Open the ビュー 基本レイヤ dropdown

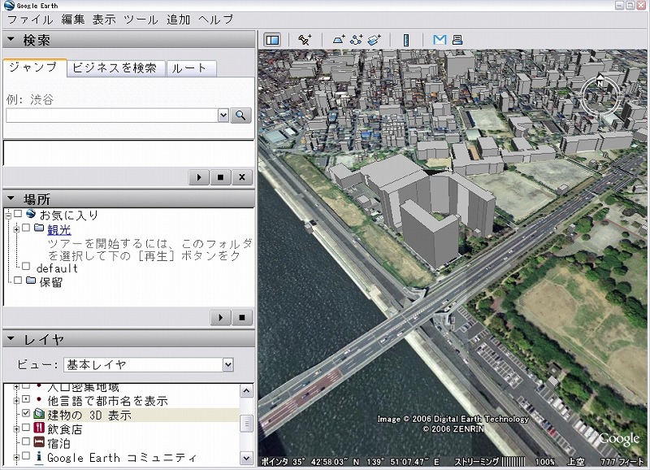point(228,364)
